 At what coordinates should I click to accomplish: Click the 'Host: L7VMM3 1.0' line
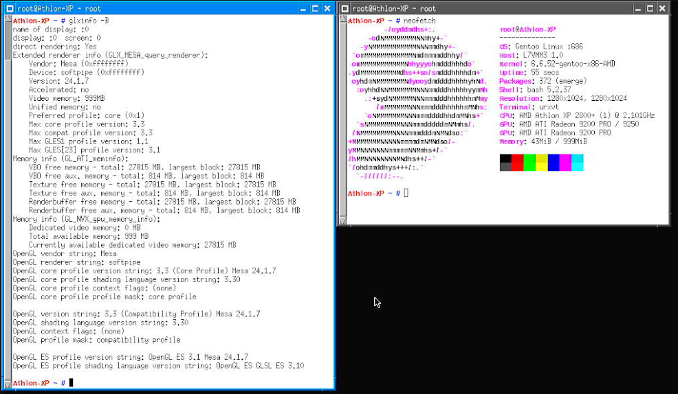[532, 55]
